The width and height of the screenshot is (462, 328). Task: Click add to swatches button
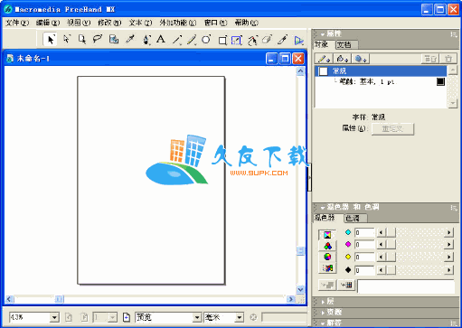pos(327,285)
